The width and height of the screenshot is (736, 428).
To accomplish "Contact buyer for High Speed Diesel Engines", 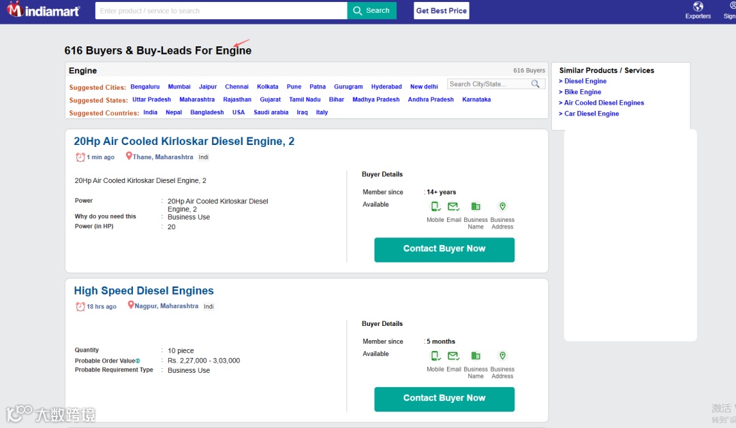I will (x=444, y=399).
